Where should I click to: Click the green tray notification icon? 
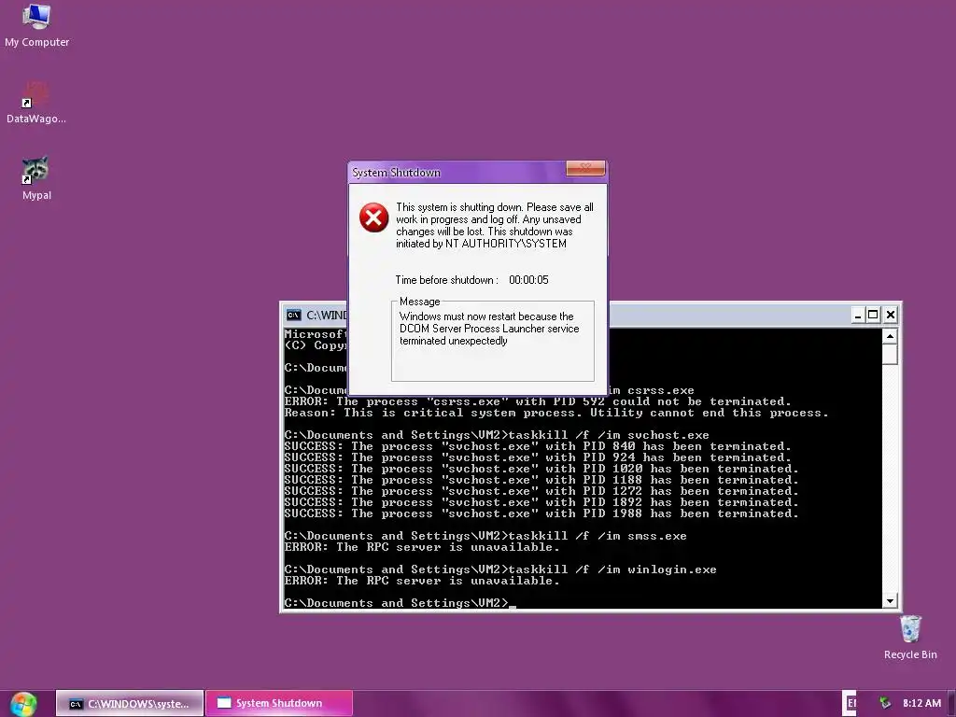885,703
